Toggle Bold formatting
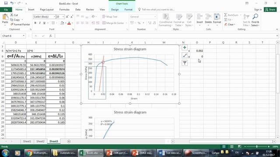Image resolution: width=280 pixels, height=157 pixels. tap(35, 23)
